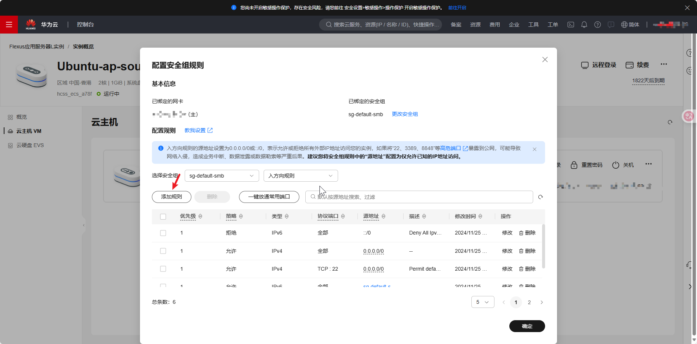Open the notifications bell
Screen dimensions: 697x344
click(x=584, y=25)
